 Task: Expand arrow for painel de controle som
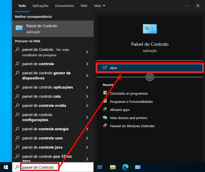pyautogui.click(x=87, y=138)
